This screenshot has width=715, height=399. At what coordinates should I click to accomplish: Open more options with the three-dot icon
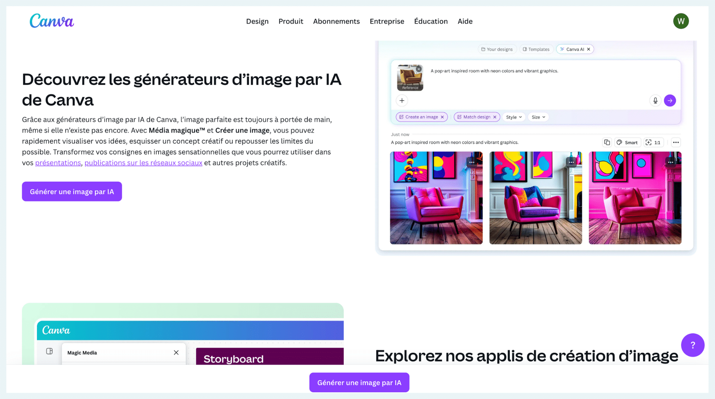click(675, 142)
